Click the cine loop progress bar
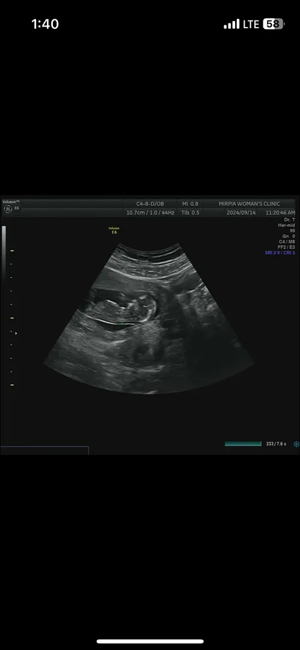Screen dimensions: 300x650 click(243, 444)
